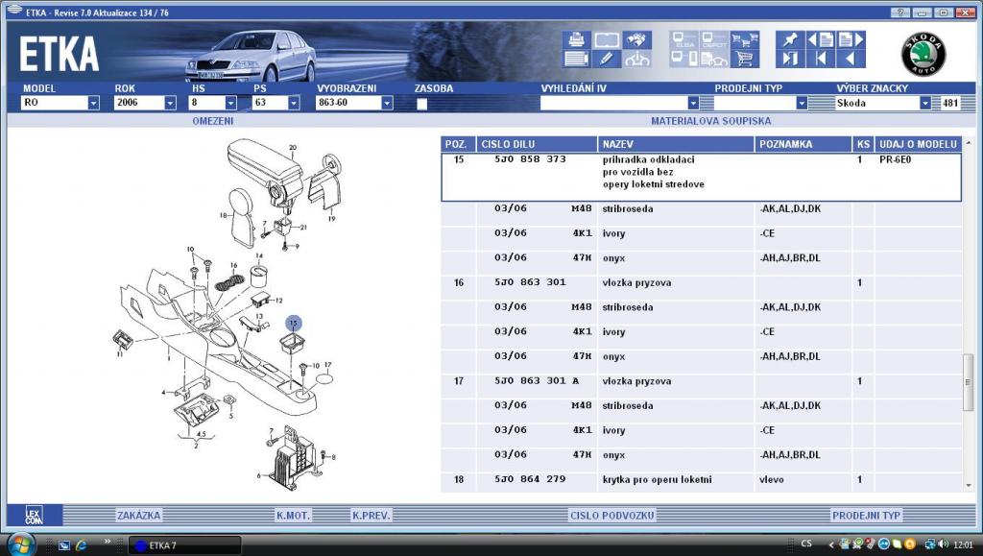This screenshot has width=983, height=556.
Task: Click highlighted part 15 in diagram
Action: (294, 324)
